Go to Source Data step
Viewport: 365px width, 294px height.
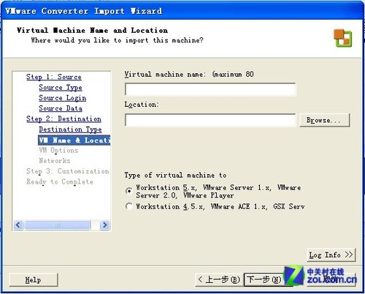pos(61,108)
